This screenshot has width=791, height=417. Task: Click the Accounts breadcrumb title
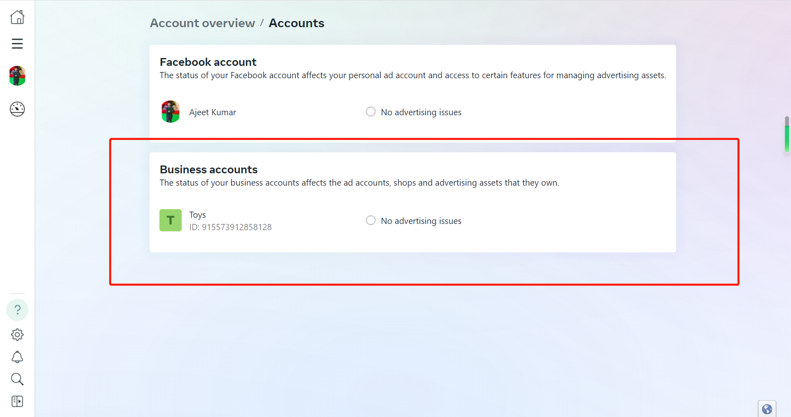297,23
